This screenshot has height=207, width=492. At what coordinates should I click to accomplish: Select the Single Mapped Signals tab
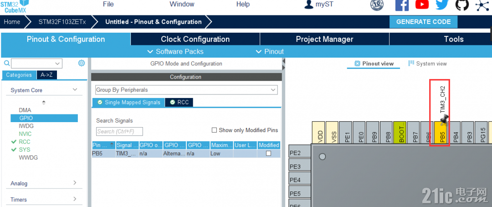pos(128,102)
